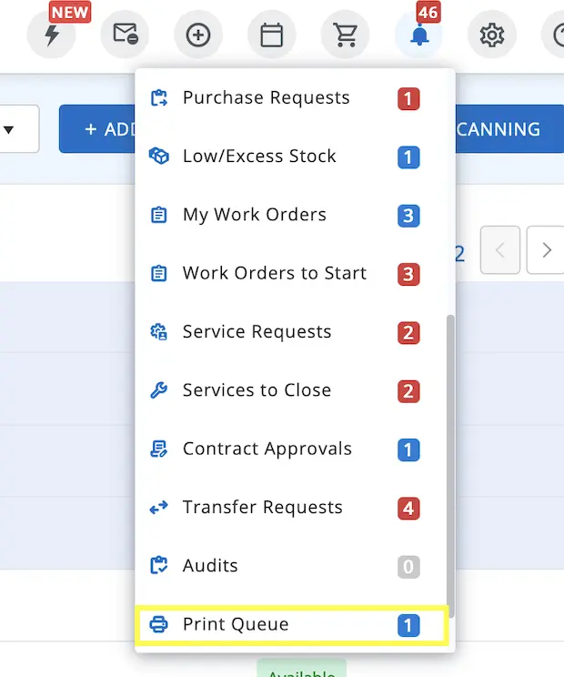The image size is (564, 677).
Task: Select My Work Orders entry
Action: (x=254, y=215)
